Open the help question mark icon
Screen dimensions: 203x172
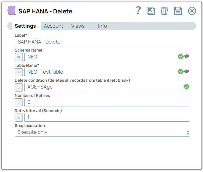(138, 10)
